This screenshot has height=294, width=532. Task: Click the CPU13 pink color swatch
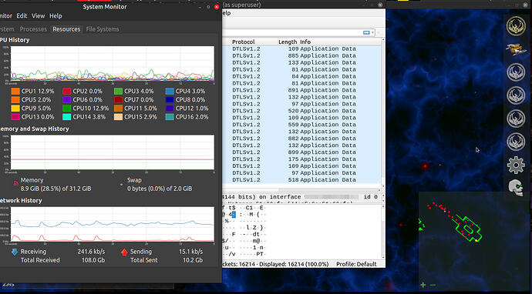coord(15,117)
